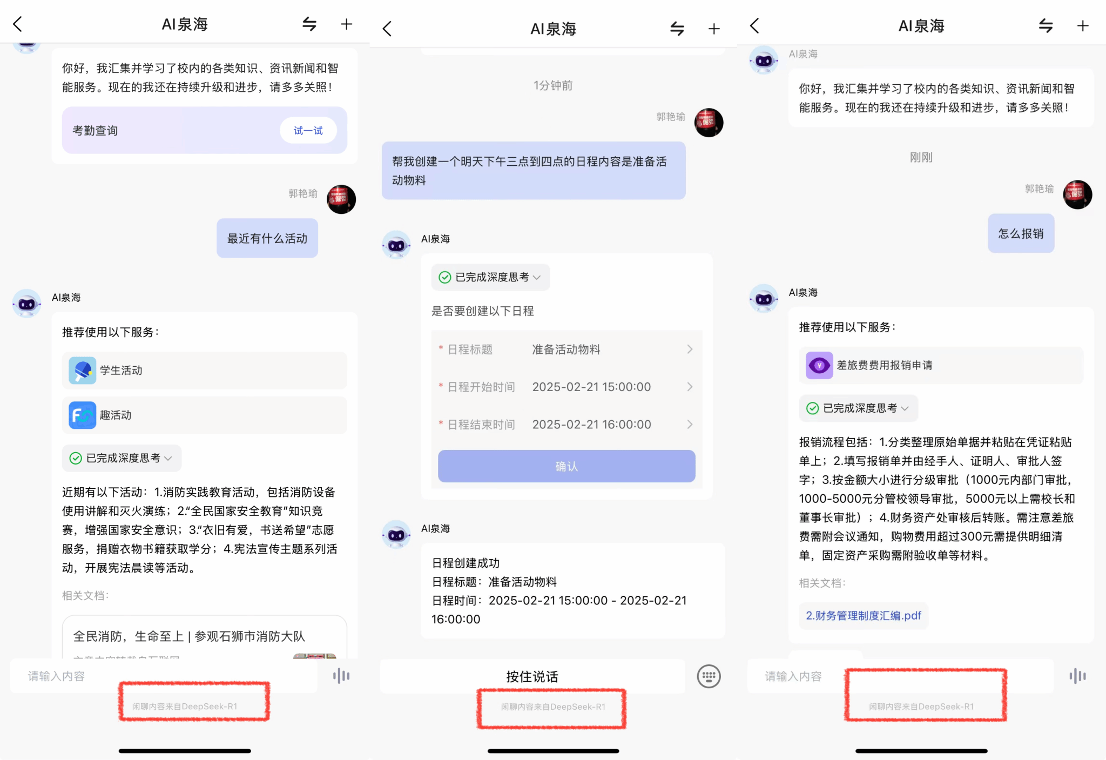Open 日程标题 row chevron
Screen dimensions: 1106x760
(690, 349)
